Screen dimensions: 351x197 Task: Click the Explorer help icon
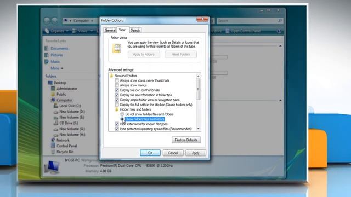tap(279, 31)
